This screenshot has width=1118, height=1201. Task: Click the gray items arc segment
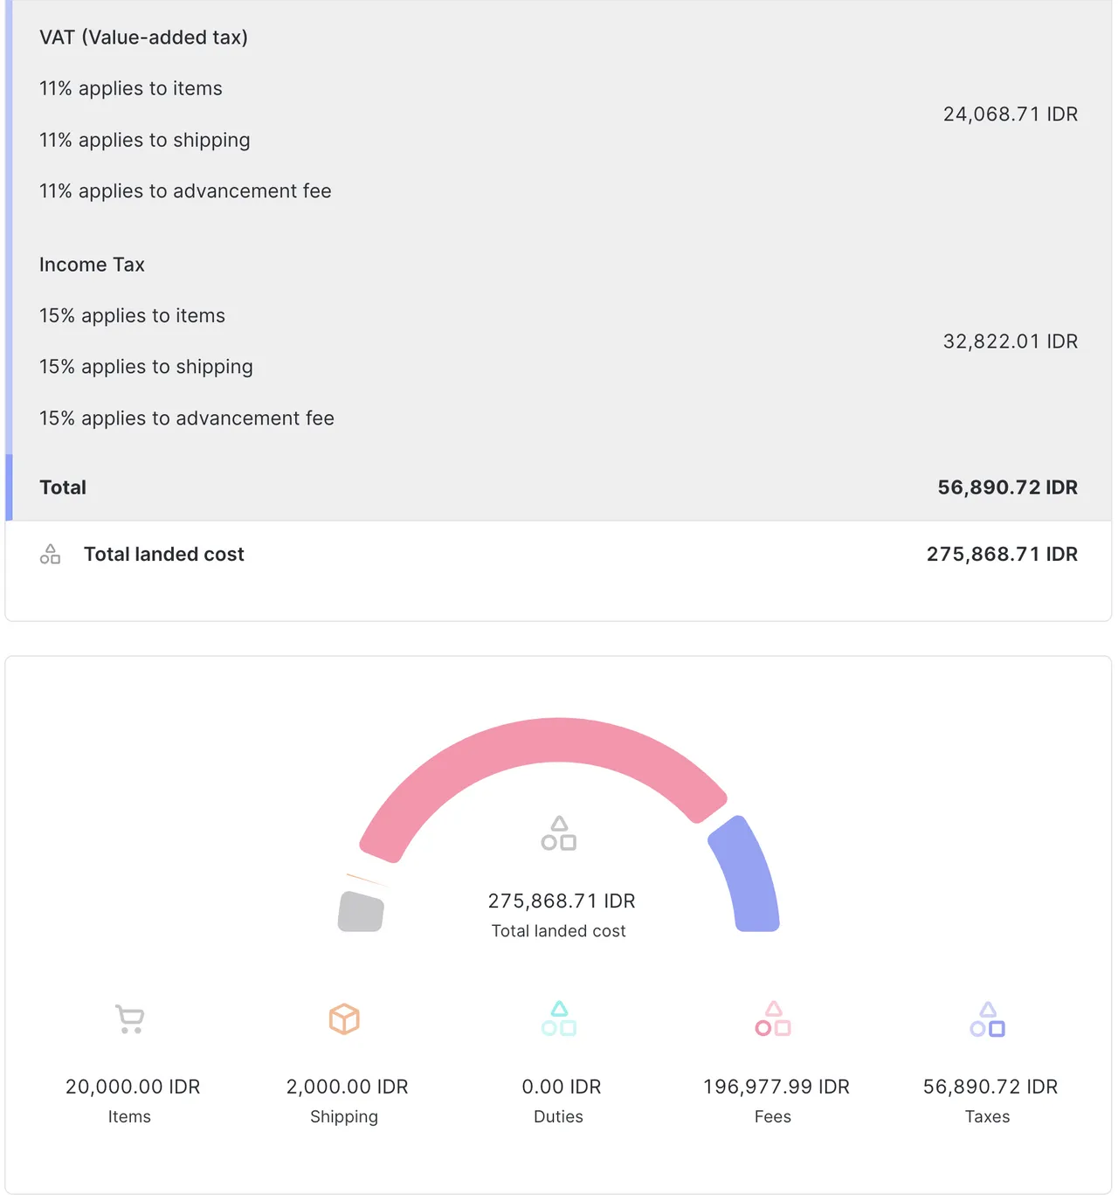361,912
